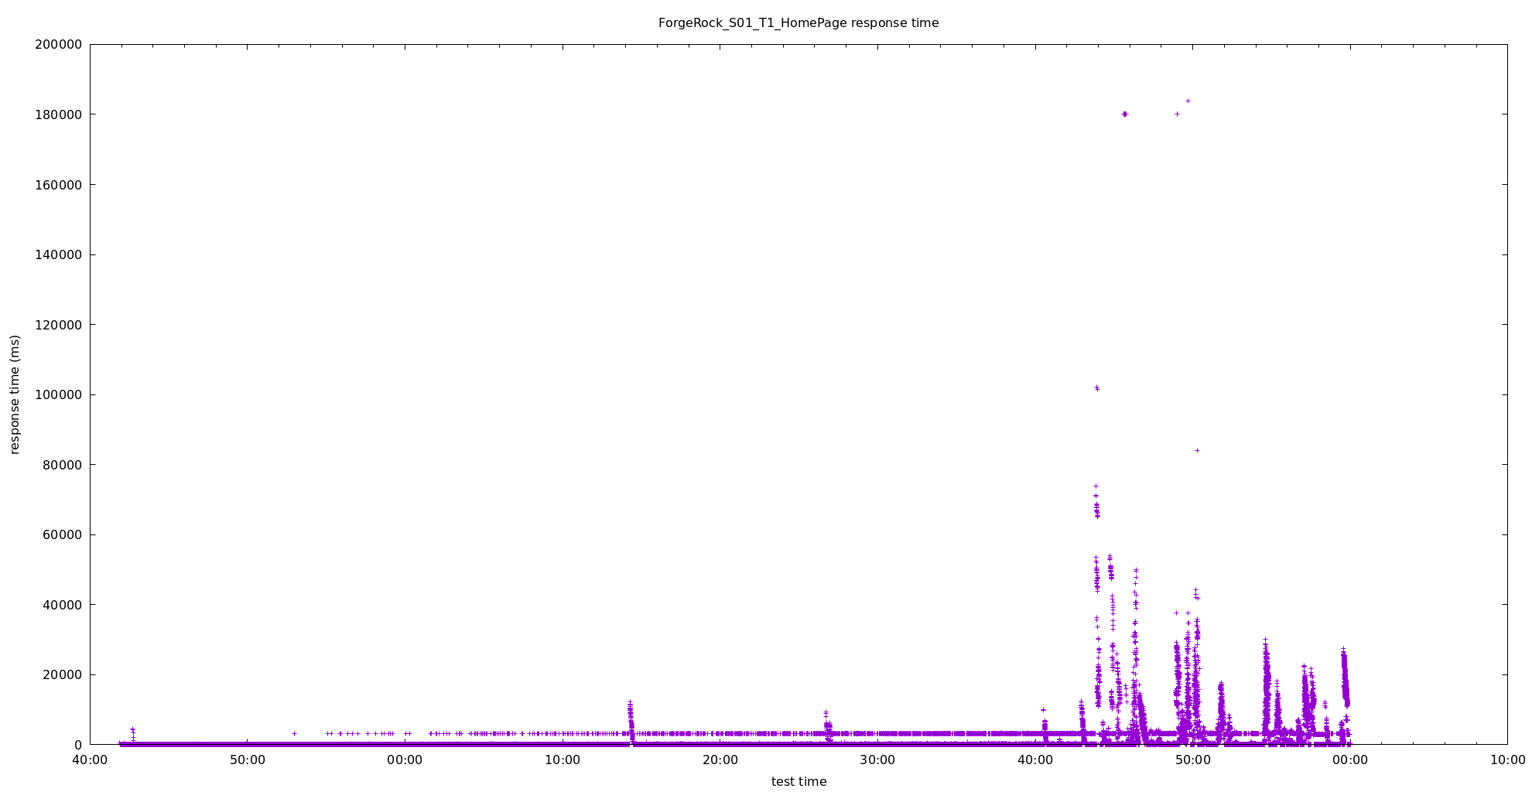This screenshot has width=1532, height=792.
Task: Click the highest outlier point above 180000
Action: 1188,101
